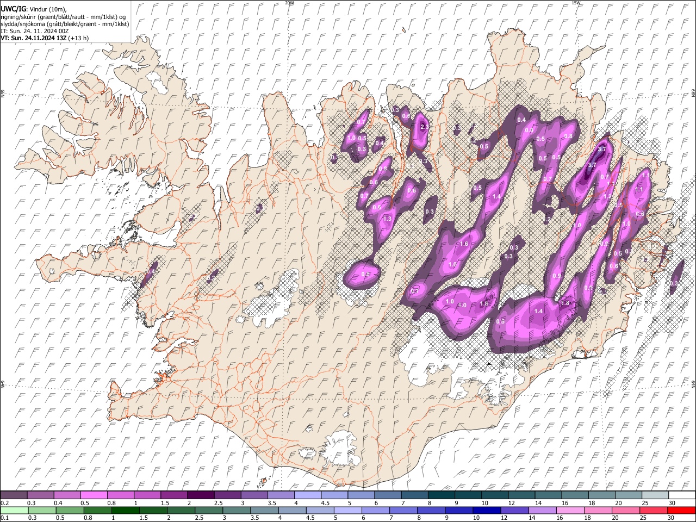Select lower-scale pink swatch starting at 20

(625, 510)
